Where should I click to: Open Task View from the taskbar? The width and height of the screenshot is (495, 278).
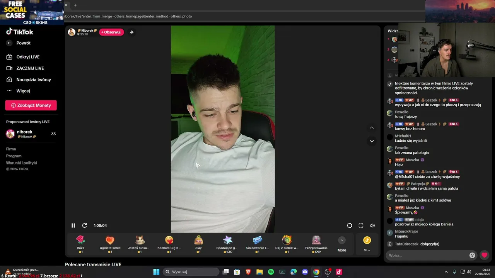[226, 272]
